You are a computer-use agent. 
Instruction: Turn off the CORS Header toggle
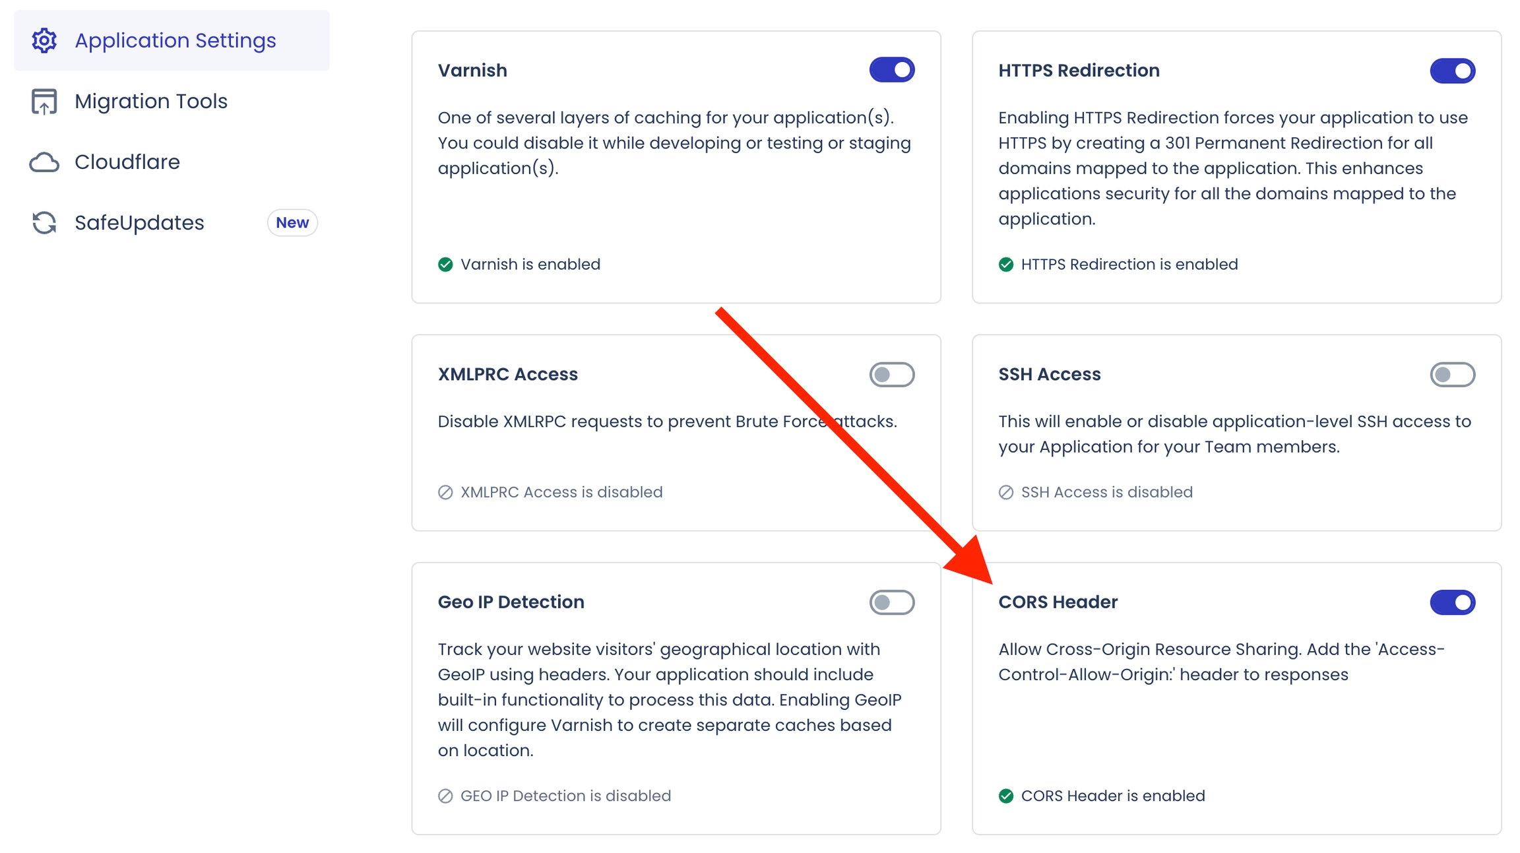pos(1452,602)
